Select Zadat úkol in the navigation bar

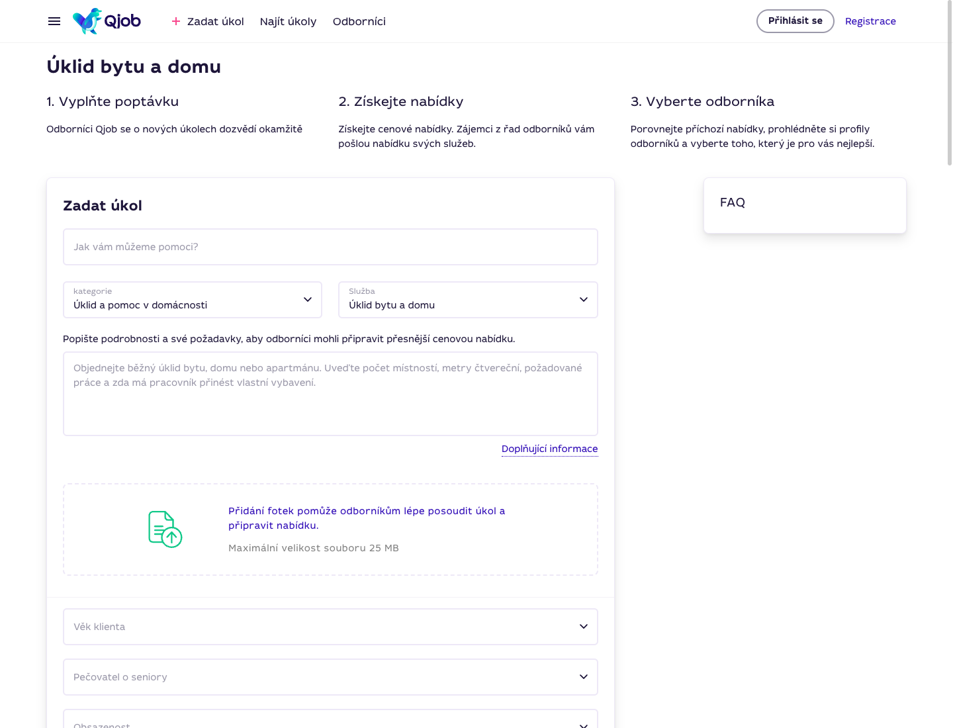pyautogui.click(x=215, y=21)
